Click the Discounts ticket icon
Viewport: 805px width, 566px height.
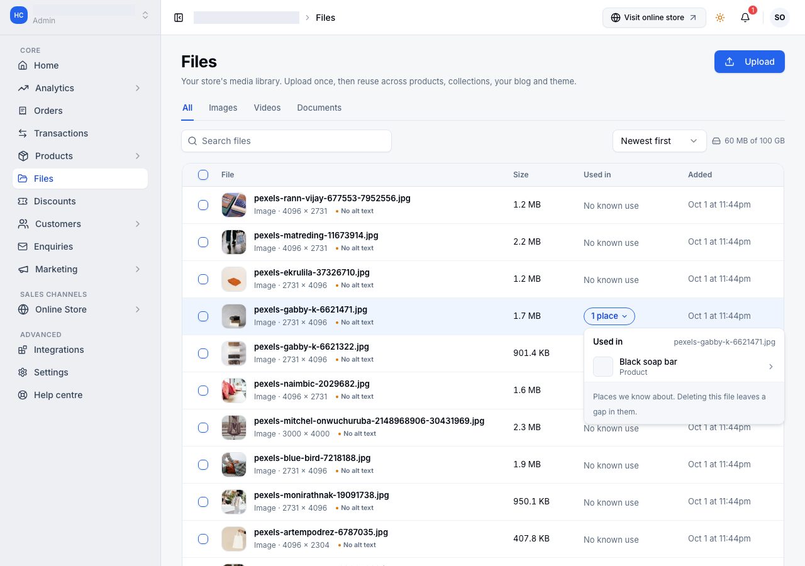point(23,201)
